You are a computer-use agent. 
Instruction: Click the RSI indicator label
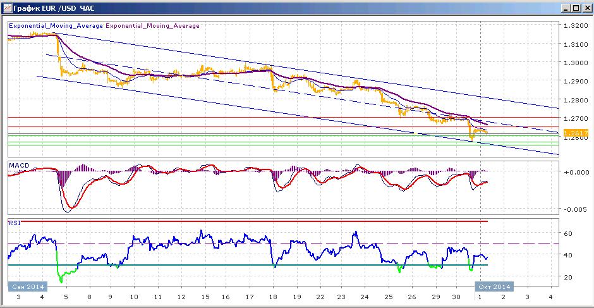click(14, 223)
